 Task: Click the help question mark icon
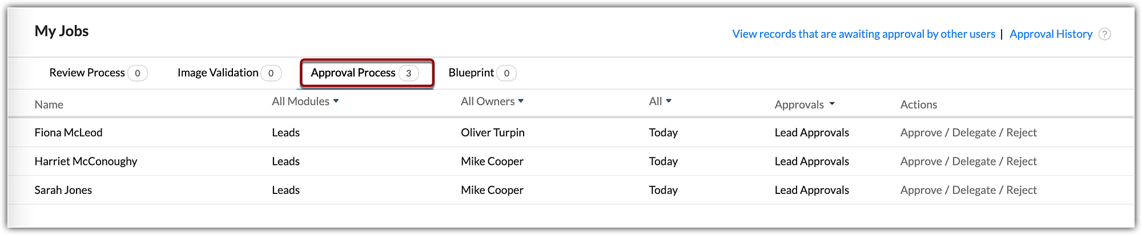pos(1105,34)
